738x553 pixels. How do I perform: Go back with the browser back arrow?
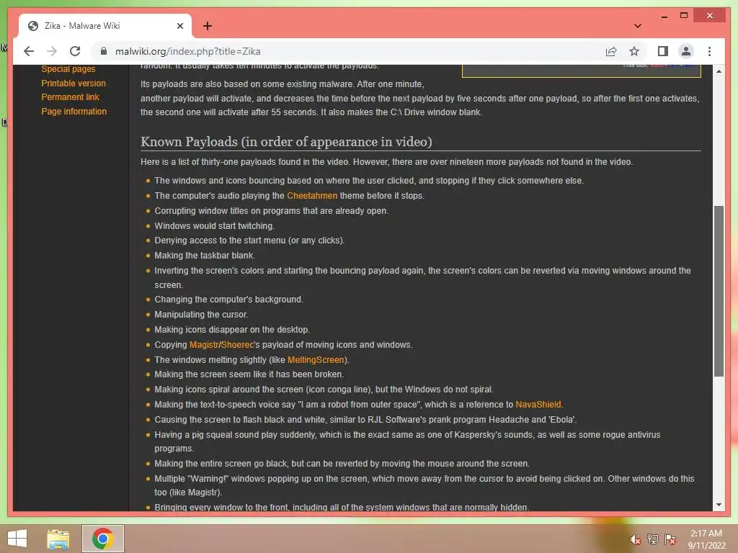(x=29, y=51)
